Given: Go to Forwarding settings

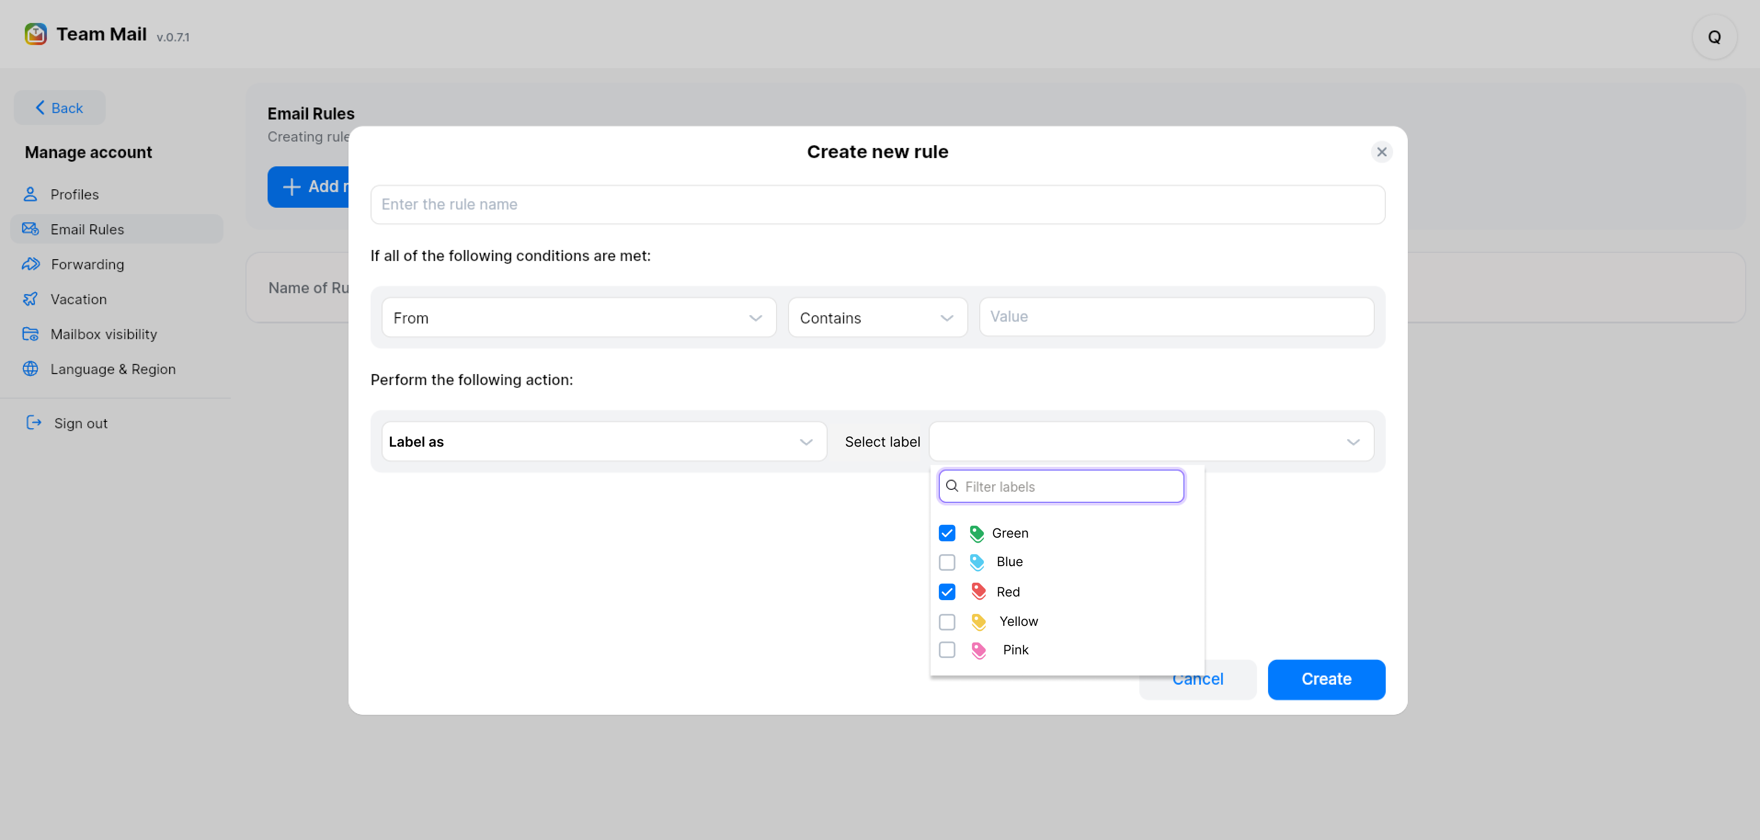Looking at the screenshot, I should tap(116, 264).
